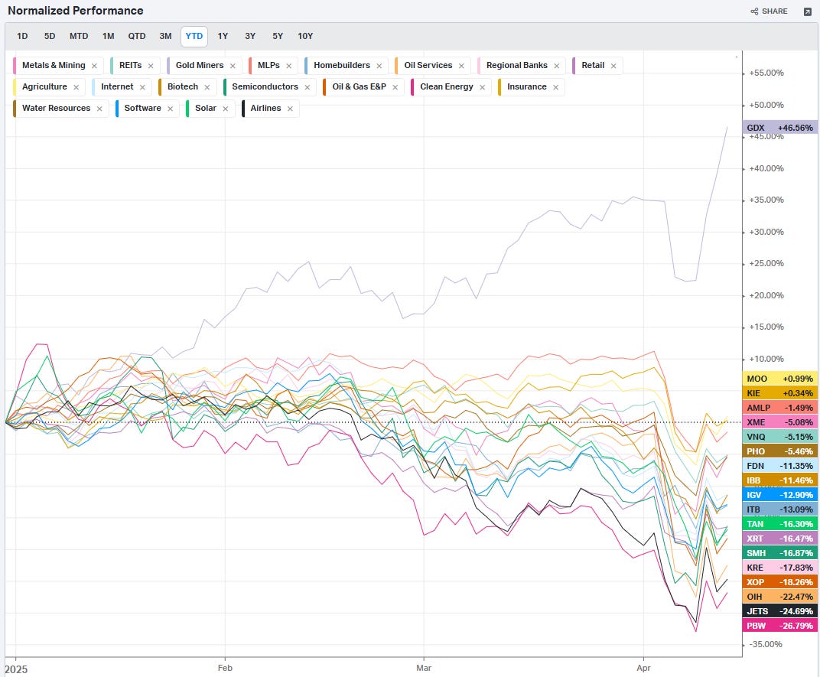Switch to 1Y time range

coord(223,36)
